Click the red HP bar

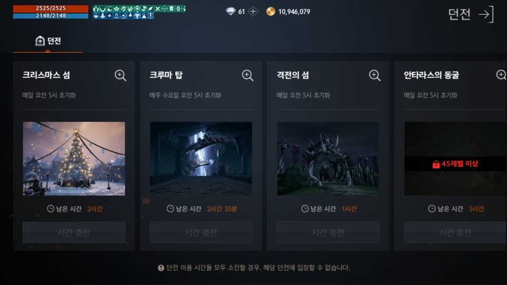pyautogui.click(x=51, y=8)
